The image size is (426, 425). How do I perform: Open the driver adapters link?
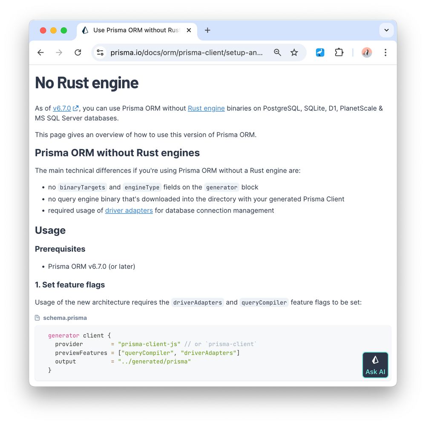point(129,210)
